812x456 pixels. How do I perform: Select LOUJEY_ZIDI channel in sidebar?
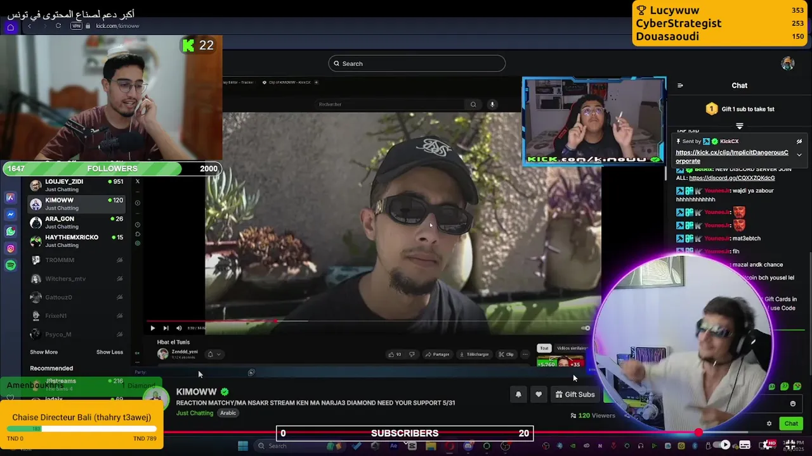click(76, 185)
